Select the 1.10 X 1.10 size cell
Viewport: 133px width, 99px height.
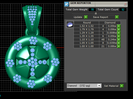[x=86, y=40]
